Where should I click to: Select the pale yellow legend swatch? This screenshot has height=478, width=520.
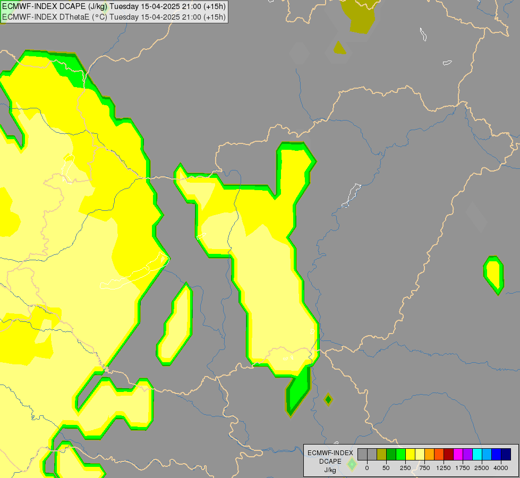420,455
